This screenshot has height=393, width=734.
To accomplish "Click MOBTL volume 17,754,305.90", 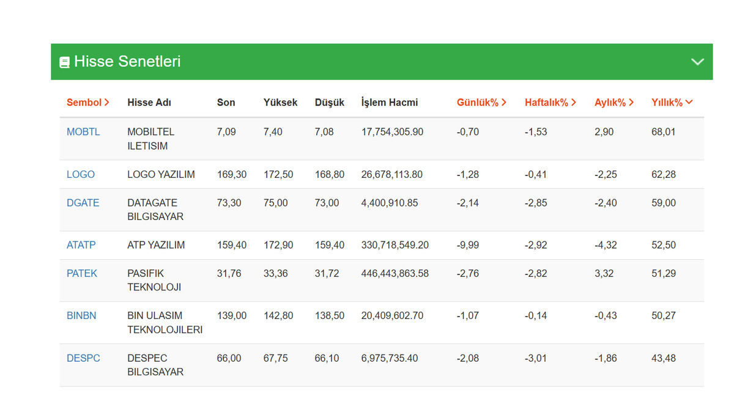I will [392, 132].
